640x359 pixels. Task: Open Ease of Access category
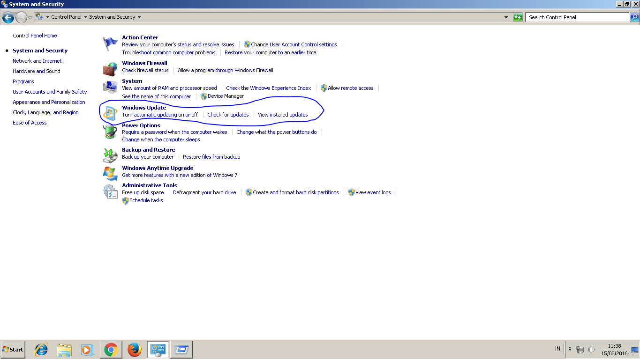point(30,123)
